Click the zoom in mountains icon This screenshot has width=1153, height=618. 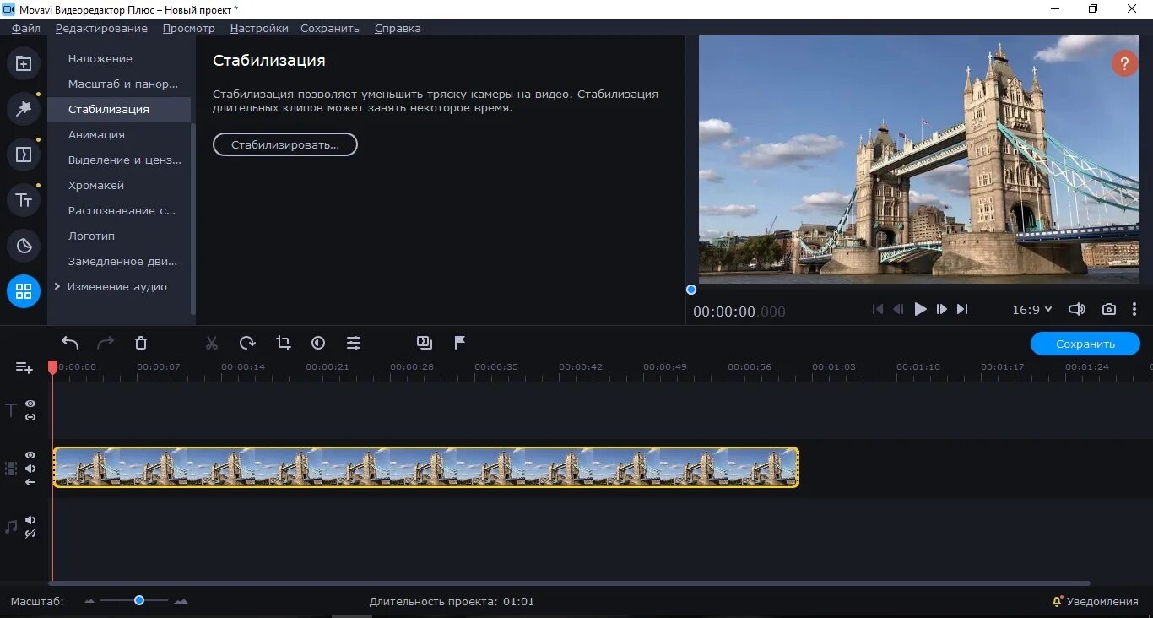(x=181, y=602)
